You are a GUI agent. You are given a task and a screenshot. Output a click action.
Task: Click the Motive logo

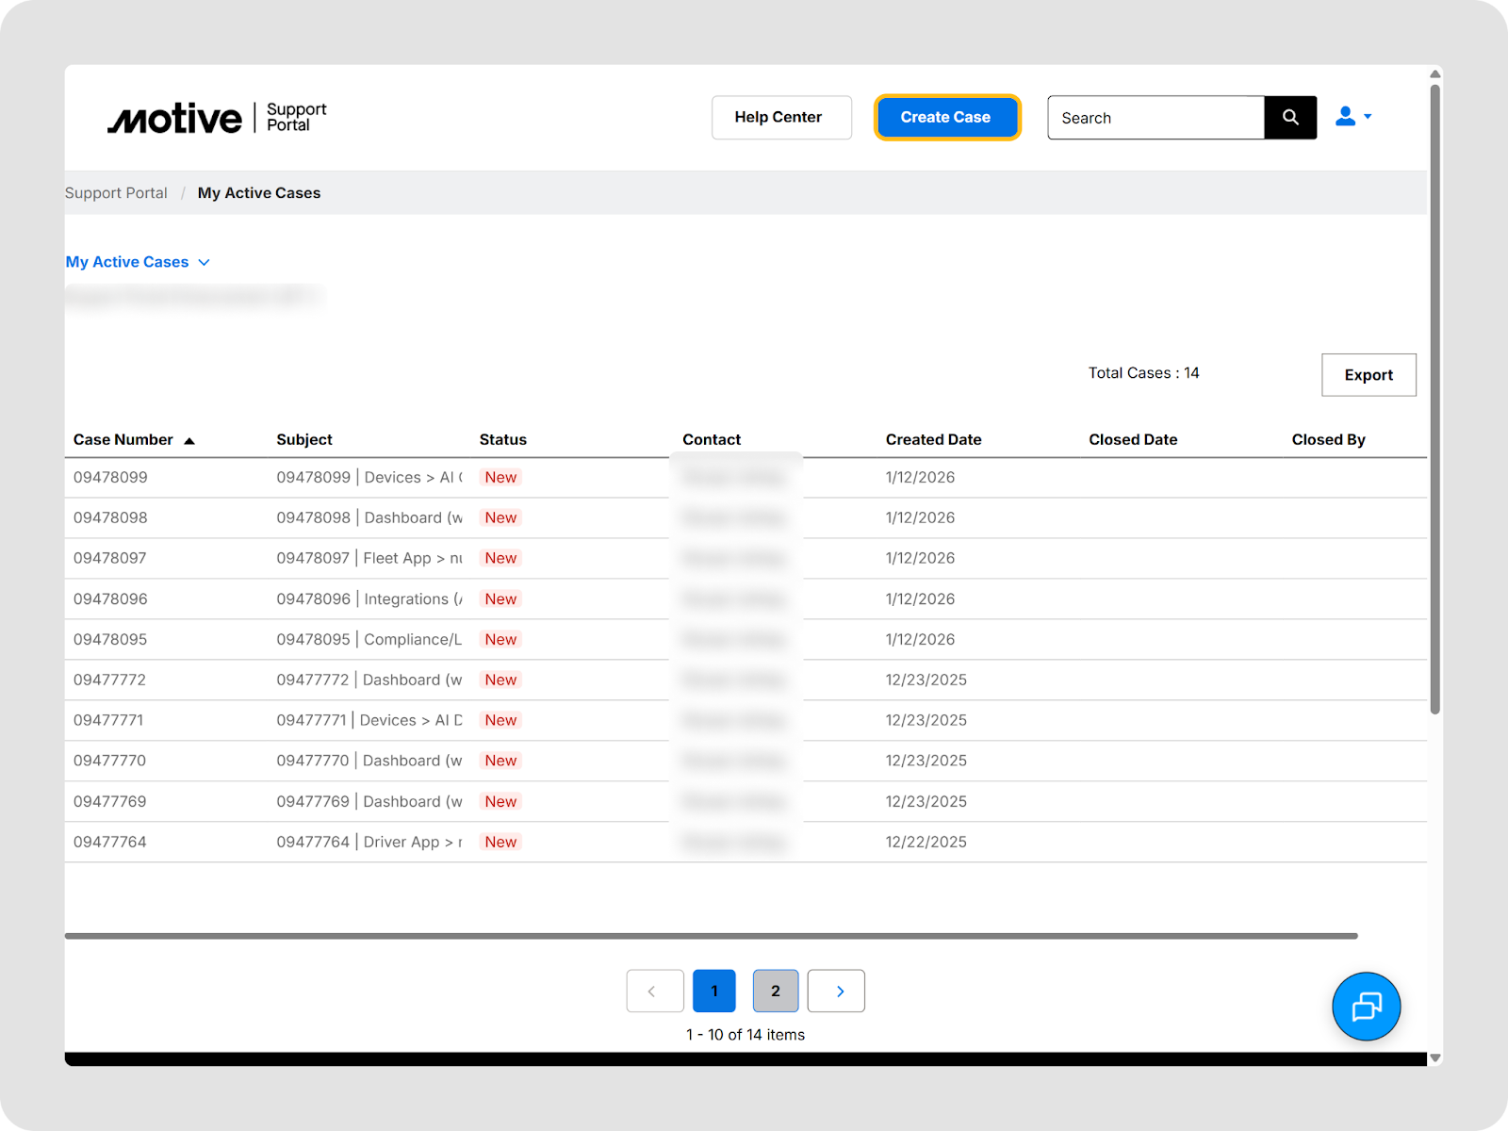[x=175, y=119]
